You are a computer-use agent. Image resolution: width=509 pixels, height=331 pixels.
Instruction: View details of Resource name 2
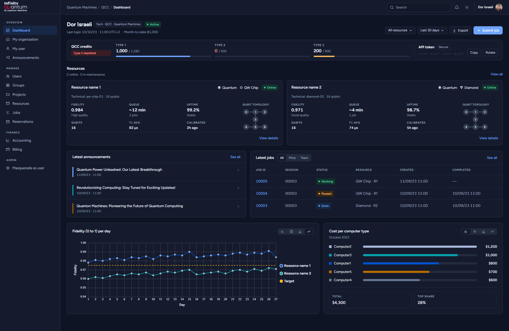pos(488,138)
